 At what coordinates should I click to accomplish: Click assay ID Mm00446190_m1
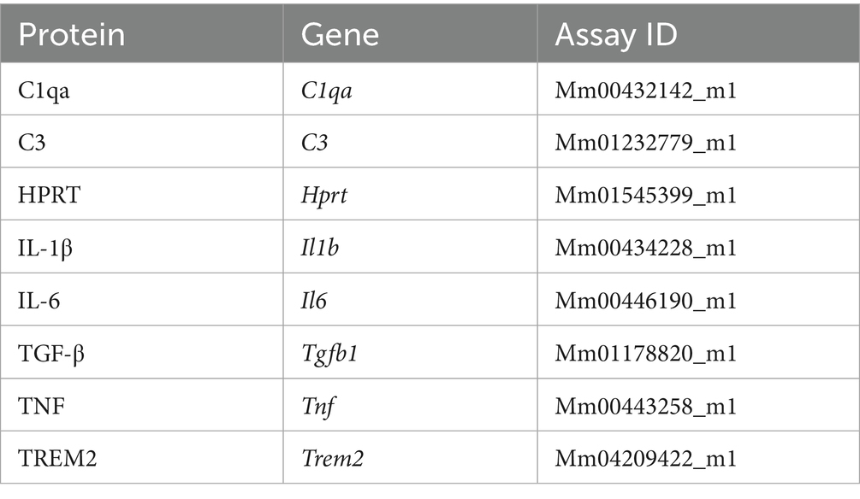(645, 301)
